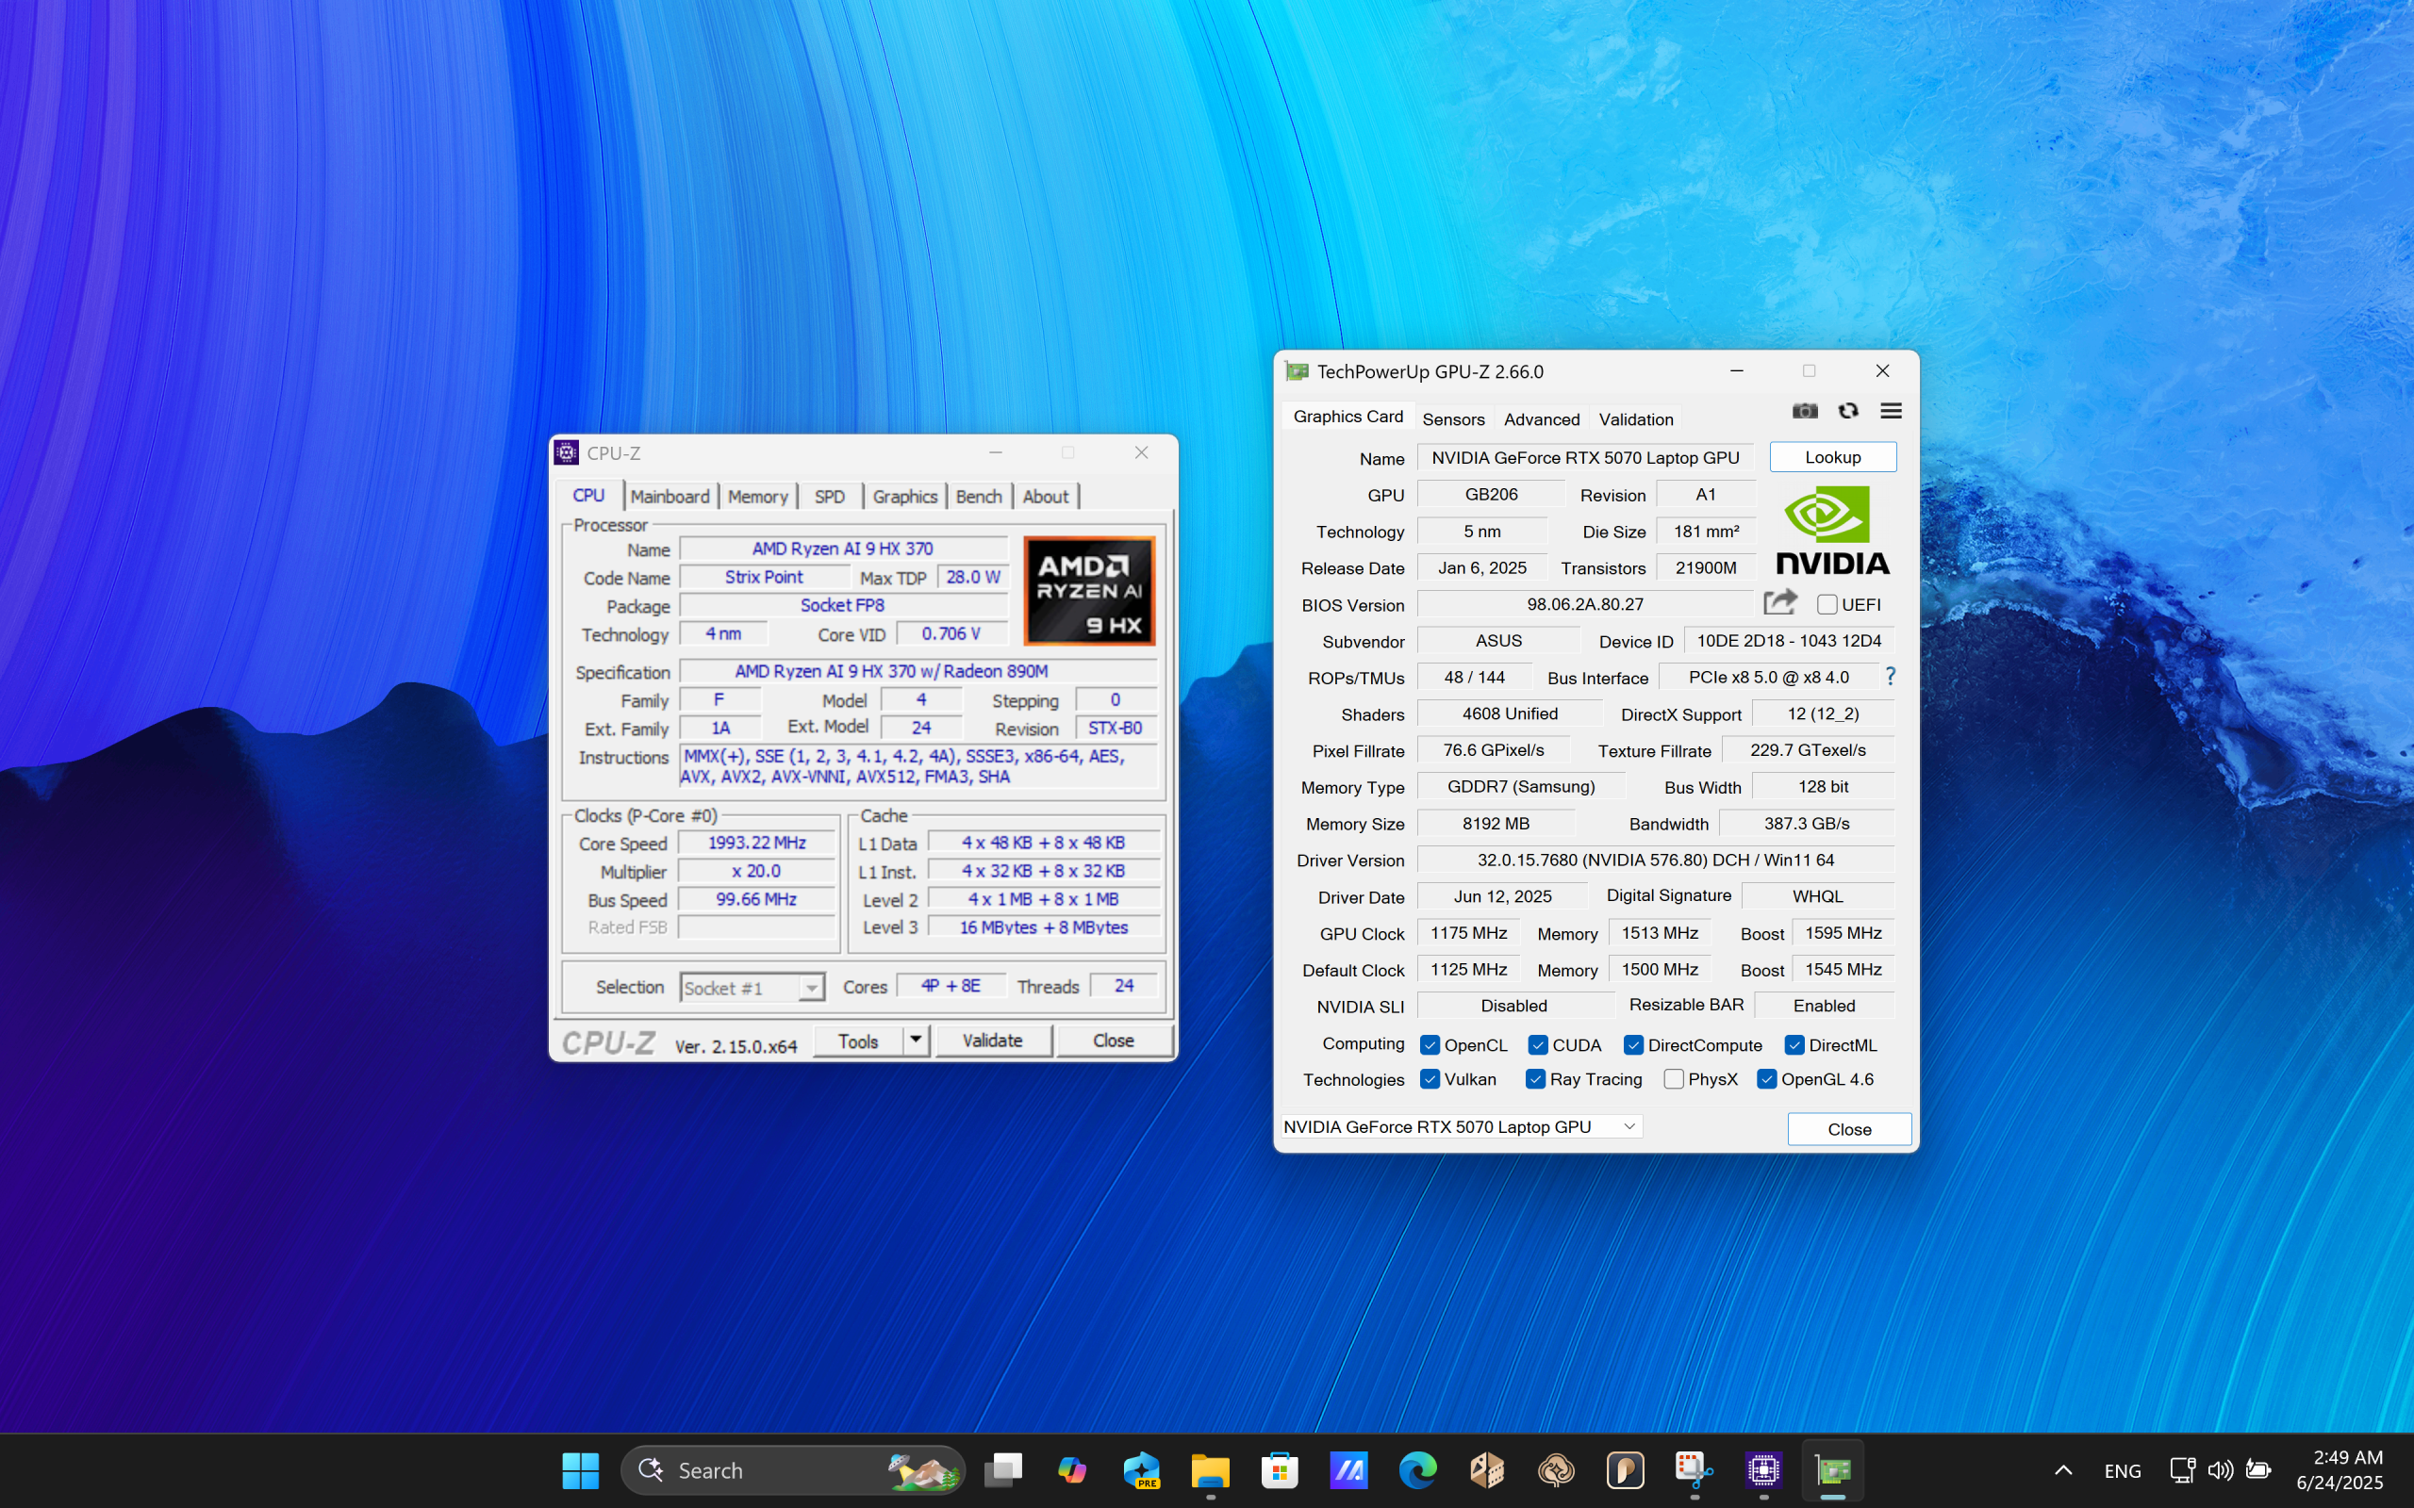Click the NVIDIA logo in GPU-Z
2414x1508 pixels.
click(1832, 531)
